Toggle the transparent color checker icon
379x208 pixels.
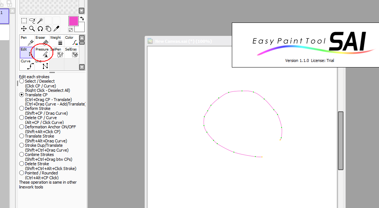(71, 30)
